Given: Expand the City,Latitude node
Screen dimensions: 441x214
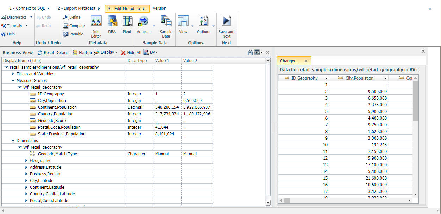Looking at the screenshot, I should [x=26, y=181].
